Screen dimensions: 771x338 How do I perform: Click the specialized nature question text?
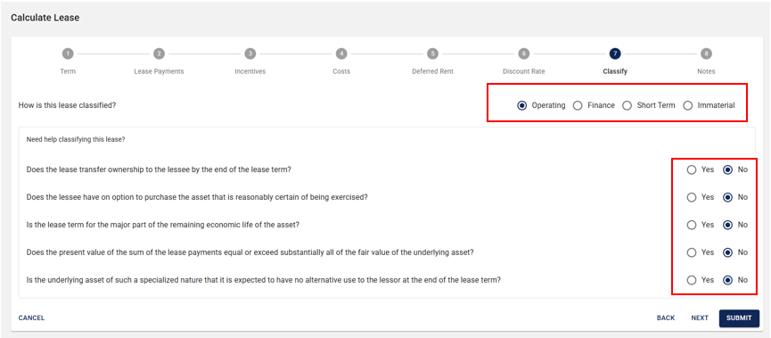264,280
